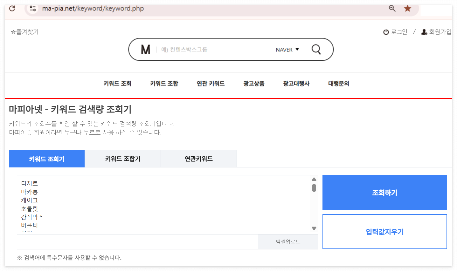The width and height of the screenshot is (457, 271).
Task: Click the 조회하기 search button
Action: (384, 193)
